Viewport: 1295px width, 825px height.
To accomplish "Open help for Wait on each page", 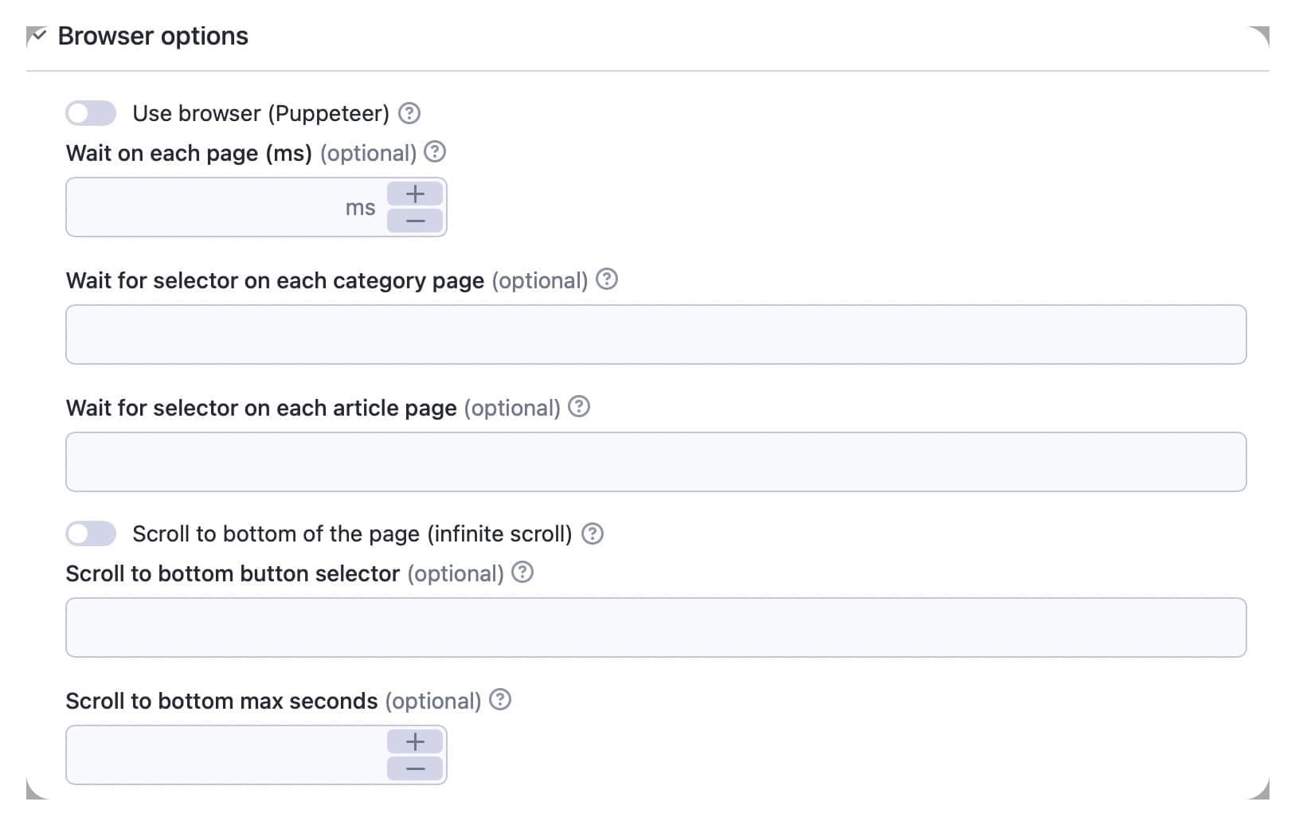I will [x=436, y=152].
